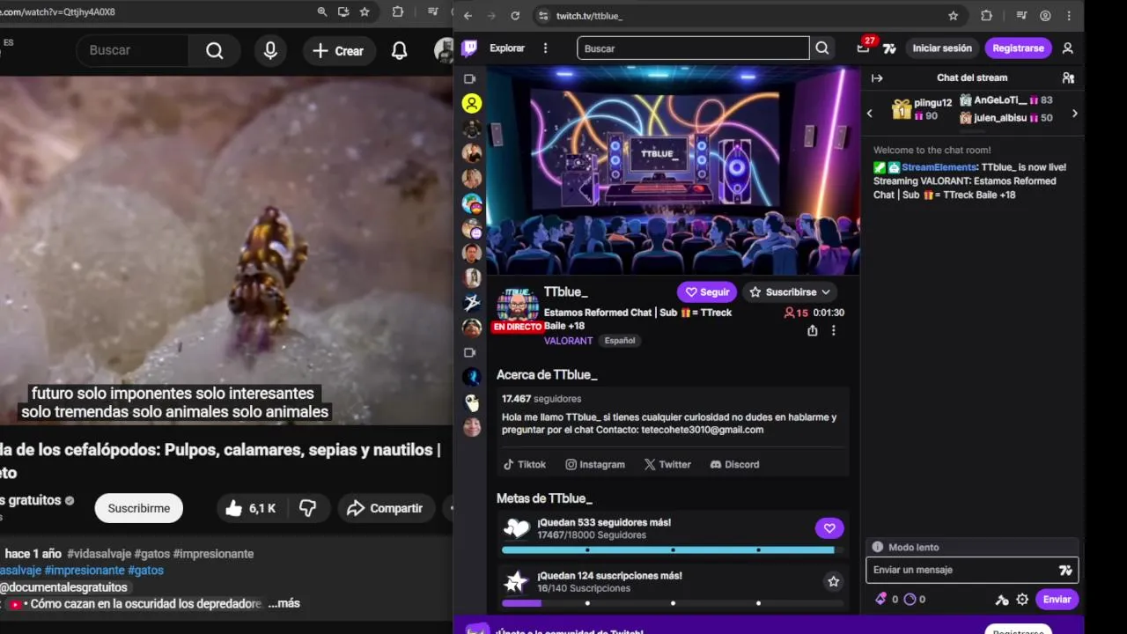Click the Modo lento info icon
1127x634 pixels.
(877, 547)
